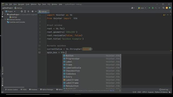
Task: Choose Menubutton from completion list
Action: coord(92,86)
